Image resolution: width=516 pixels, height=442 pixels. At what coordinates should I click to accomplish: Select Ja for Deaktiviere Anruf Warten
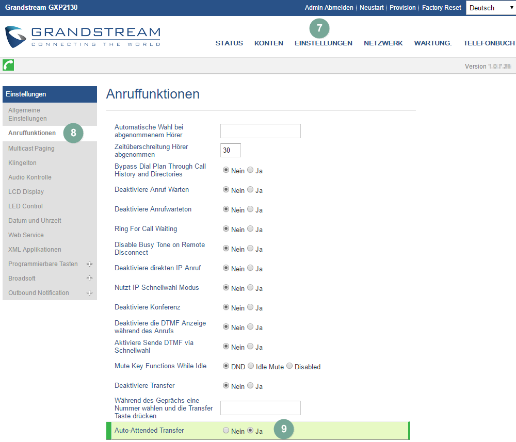[x=250, y=190]
